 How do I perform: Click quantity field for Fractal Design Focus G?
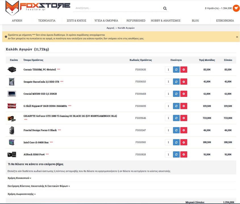tap(168, 130)
